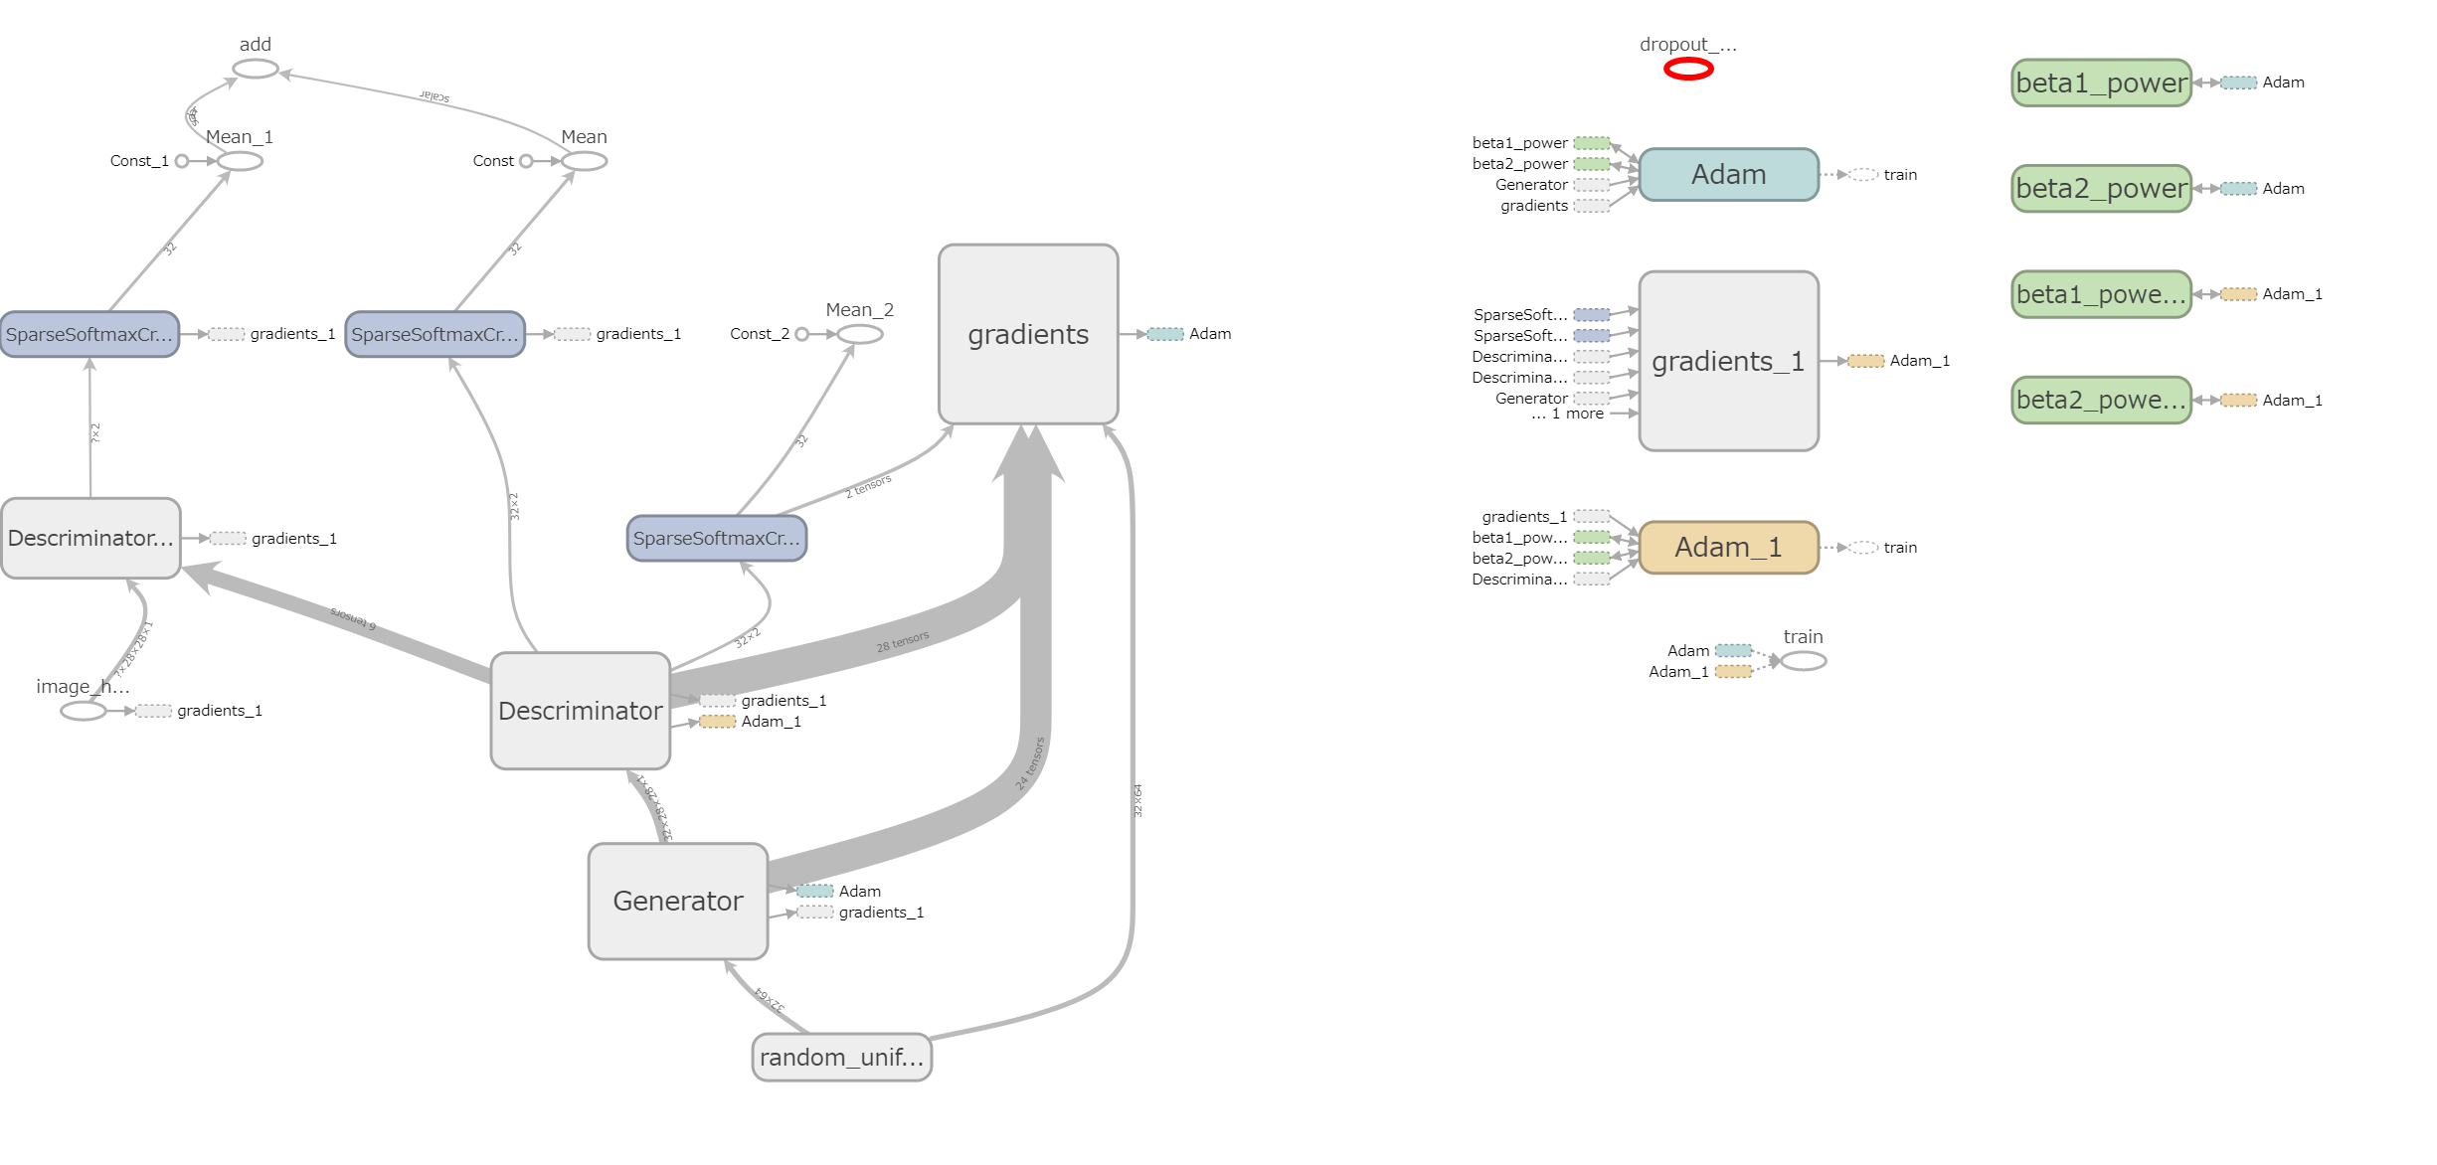This screenshot has height=1165, width=2437.
Task: Select the Adam_1 optimizer node
Action: (1729, 547)
